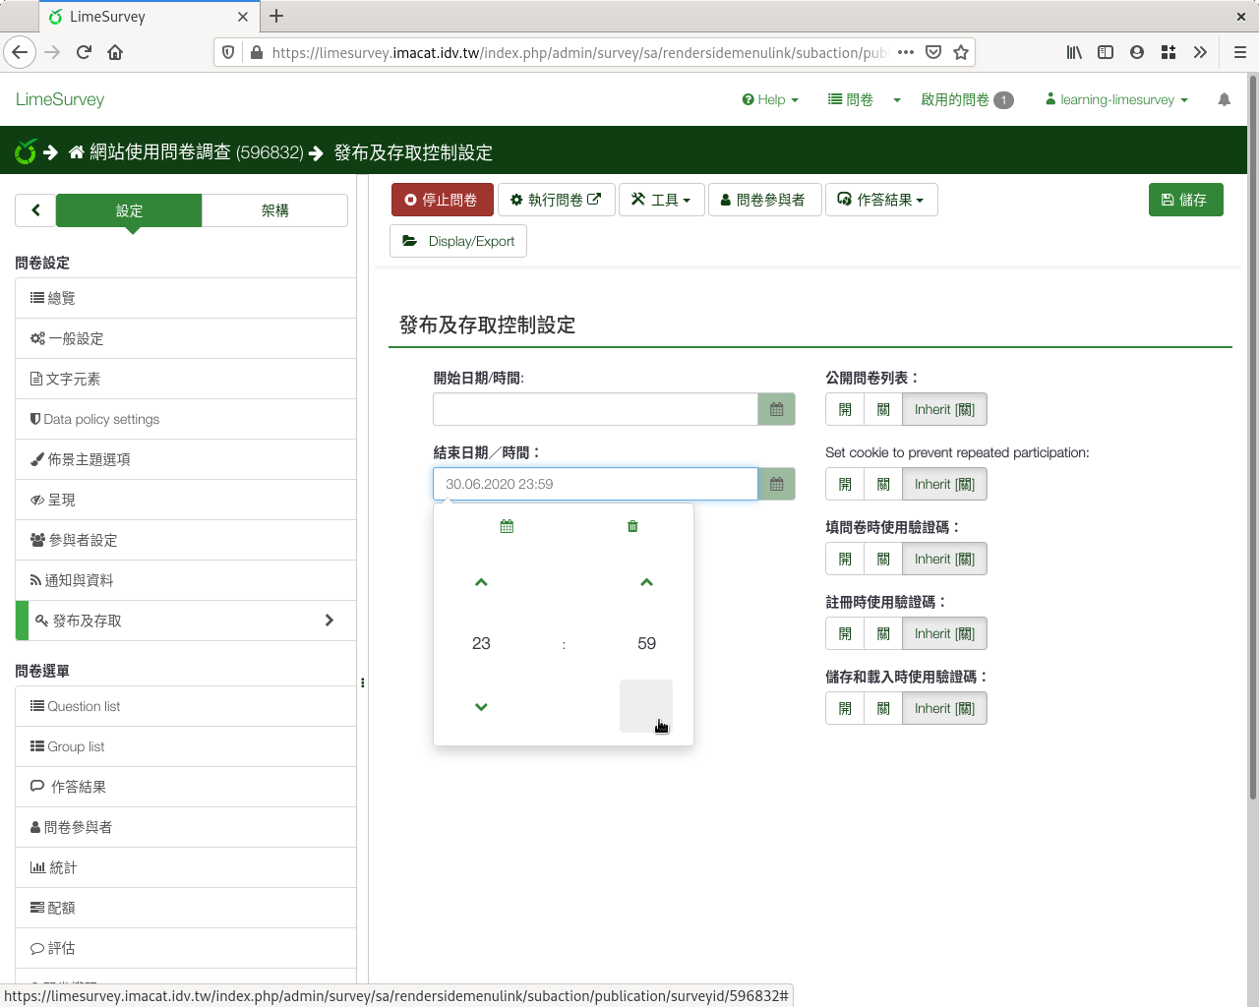Go to the browser home page
The width and height of the screenshot is (1259, 1007).
coord(115,52)
